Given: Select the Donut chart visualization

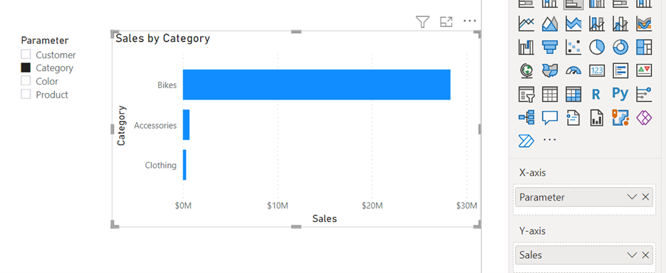Looking at the screenshot, I should [620, 47].
